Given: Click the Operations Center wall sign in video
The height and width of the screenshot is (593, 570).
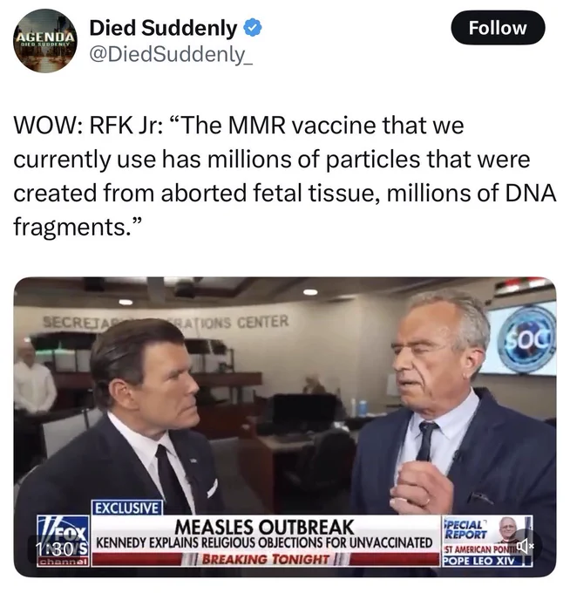Looking at the screenshot, I should click(166, 322).
